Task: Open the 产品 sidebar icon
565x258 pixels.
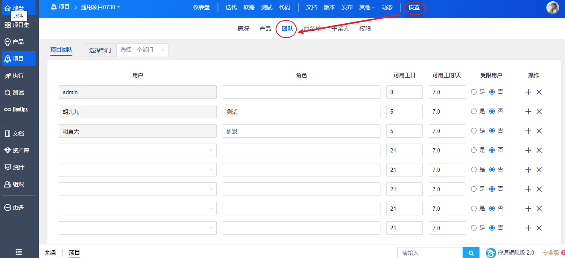Action: point(8,42)
